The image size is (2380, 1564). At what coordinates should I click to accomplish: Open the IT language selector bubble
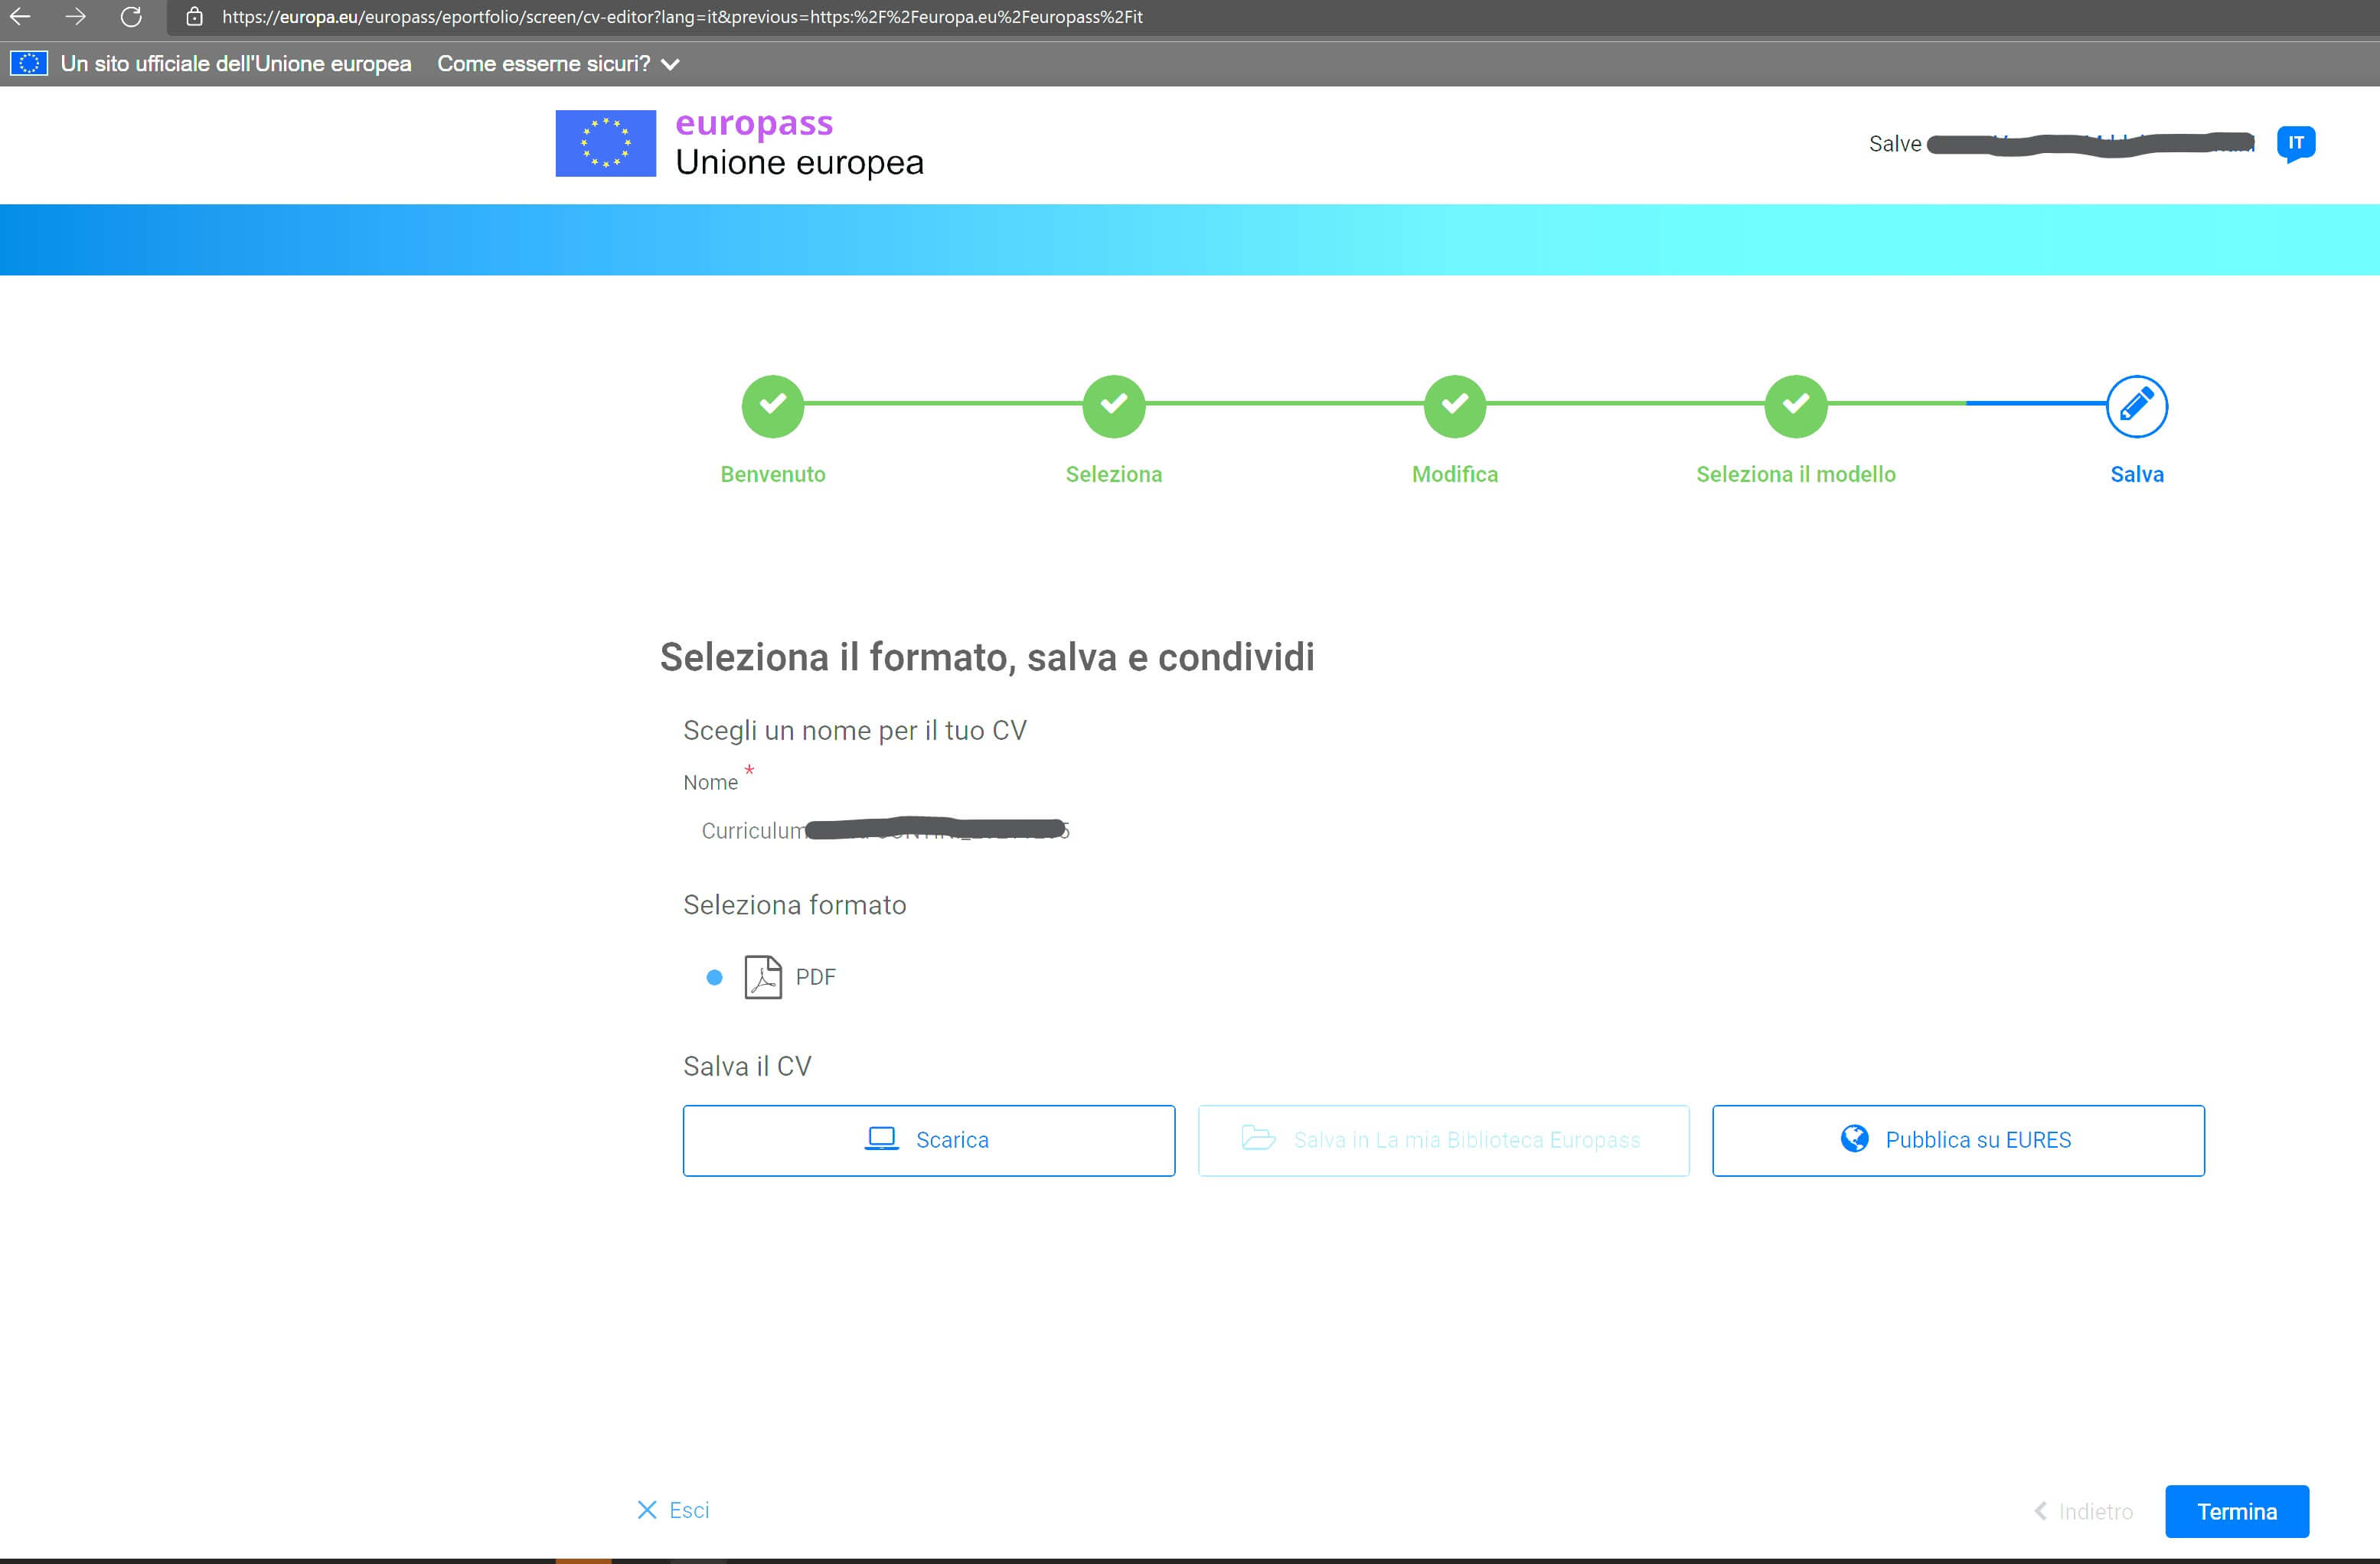[2295, 143]
